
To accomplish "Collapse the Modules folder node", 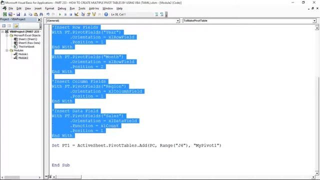I will (x=6, y=50).
